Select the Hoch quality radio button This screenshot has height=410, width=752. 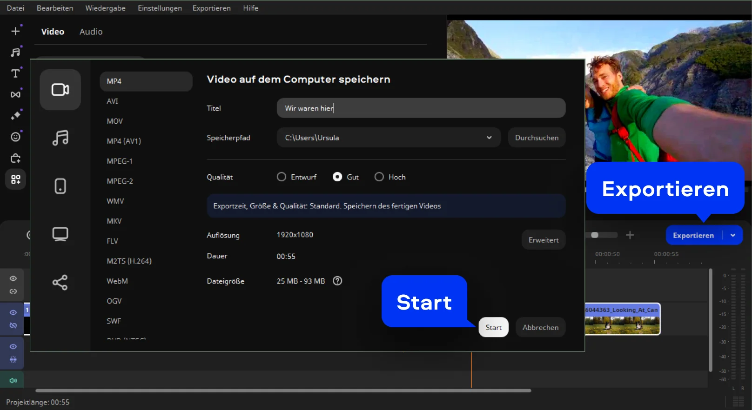(379, 177)
